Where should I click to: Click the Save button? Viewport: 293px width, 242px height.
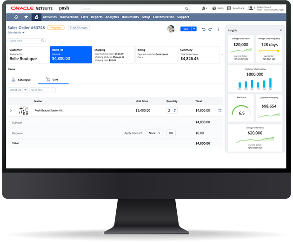[x=186, y=29]
